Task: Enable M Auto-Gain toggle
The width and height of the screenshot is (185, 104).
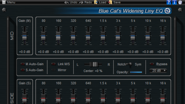Action: pyautogui.click(x=22, y=64)
